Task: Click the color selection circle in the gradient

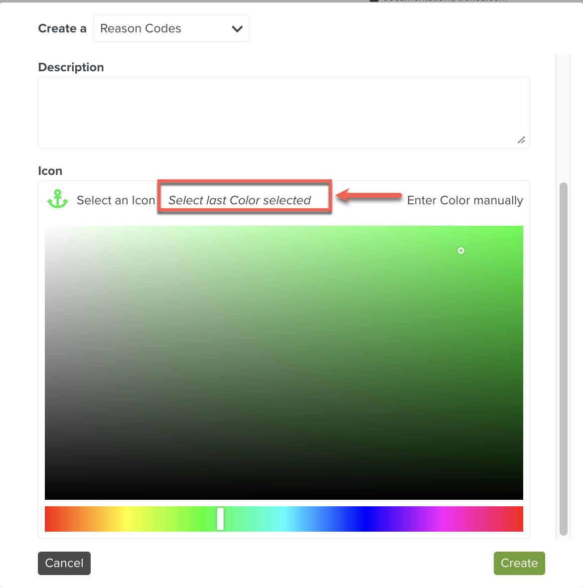Action: coord(460,251)
